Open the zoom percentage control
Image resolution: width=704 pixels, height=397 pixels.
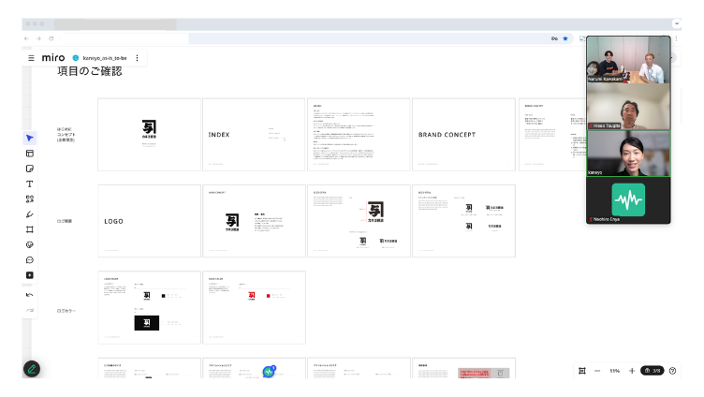[x=615, y=371]
